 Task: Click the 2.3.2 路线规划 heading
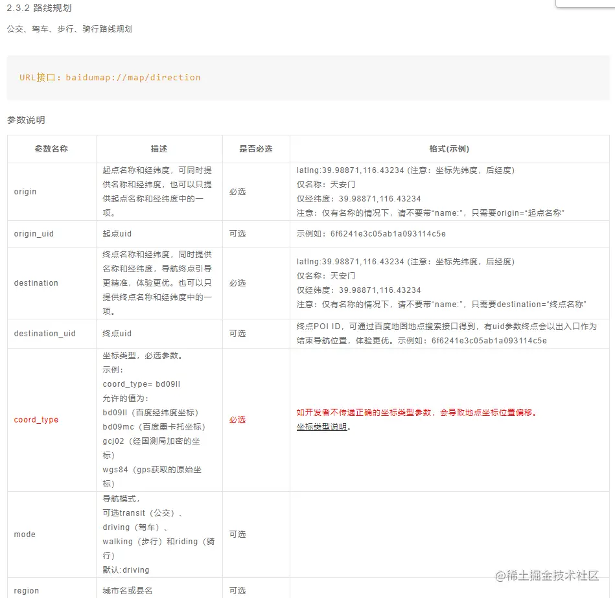pos(40,8)
